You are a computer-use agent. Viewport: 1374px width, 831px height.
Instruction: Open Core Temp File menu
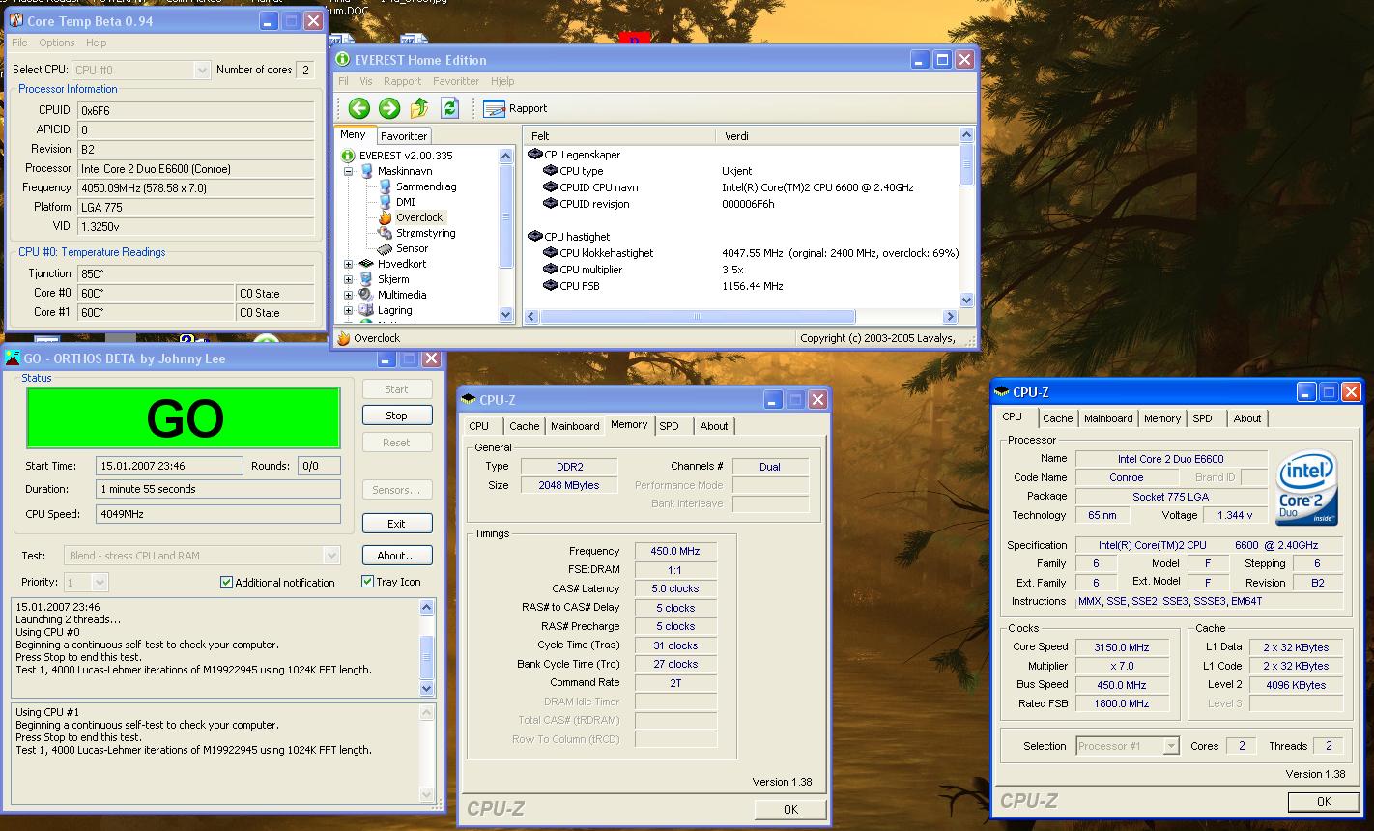[19, 43]
